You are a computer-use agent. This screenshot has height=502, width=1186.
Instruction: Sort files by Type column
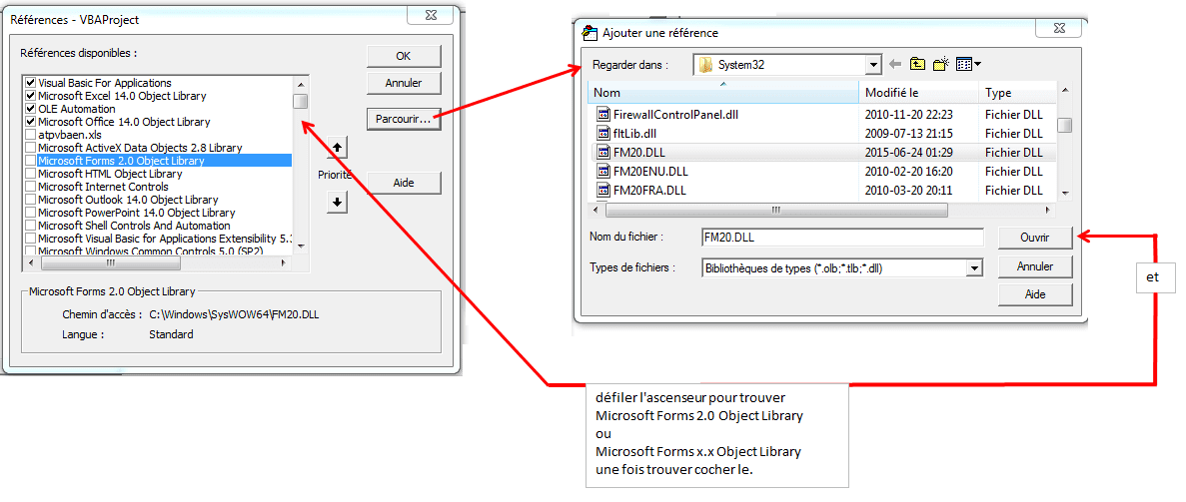pos(1017,93)
